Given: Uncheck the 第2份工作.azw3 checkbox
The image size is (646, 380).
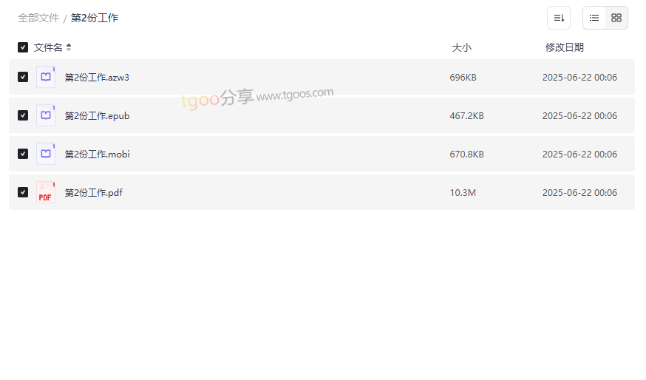Looking at the screenshot, I should click(23, 77).
